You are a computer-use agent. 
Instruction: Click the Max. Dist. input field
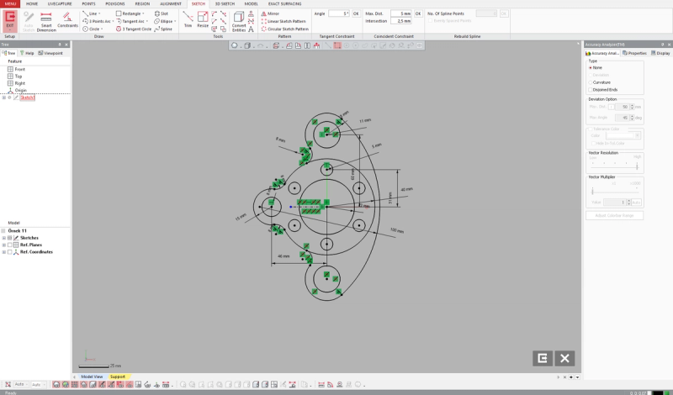[x=401, y=13]
